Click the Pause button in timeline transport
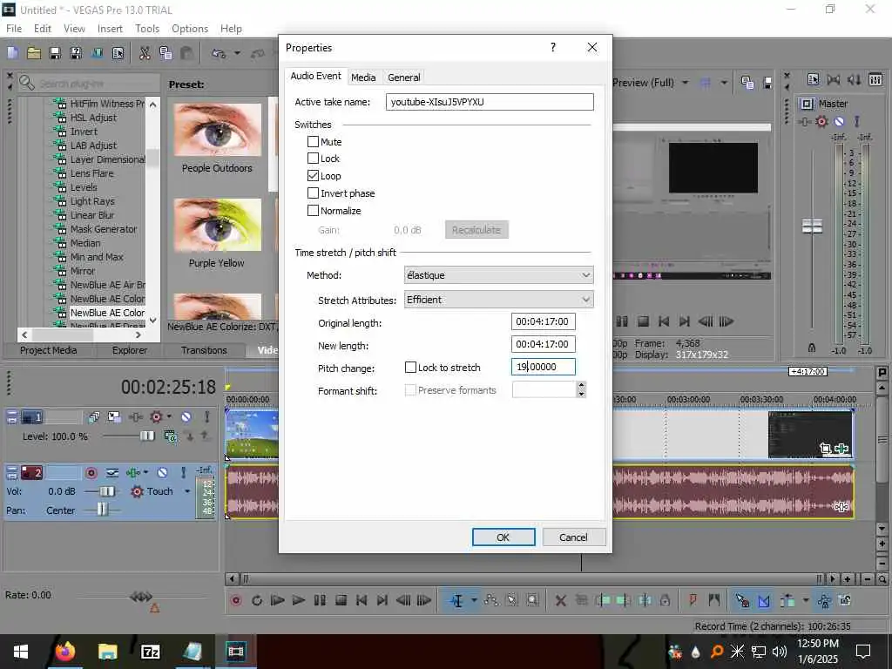This screenshot has height=669, width=892. [x=320, y=600]
